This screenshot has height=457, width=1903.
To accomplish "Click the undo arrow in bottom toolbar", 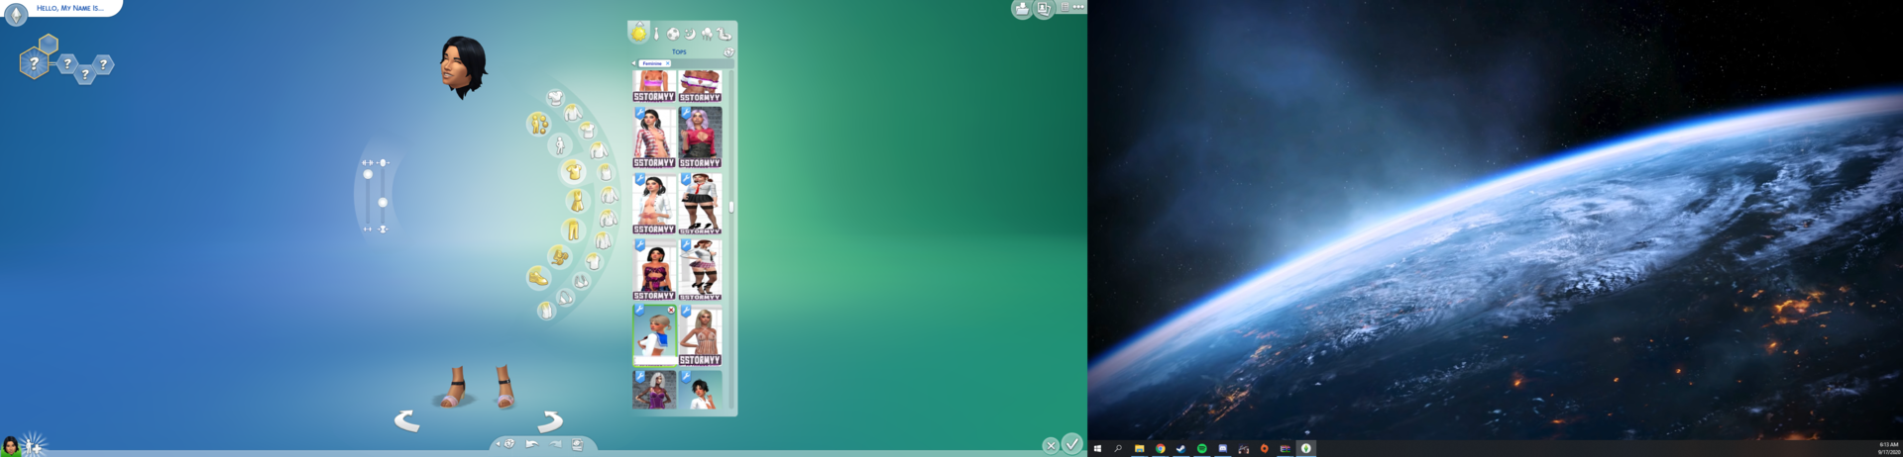I will 532,444.
